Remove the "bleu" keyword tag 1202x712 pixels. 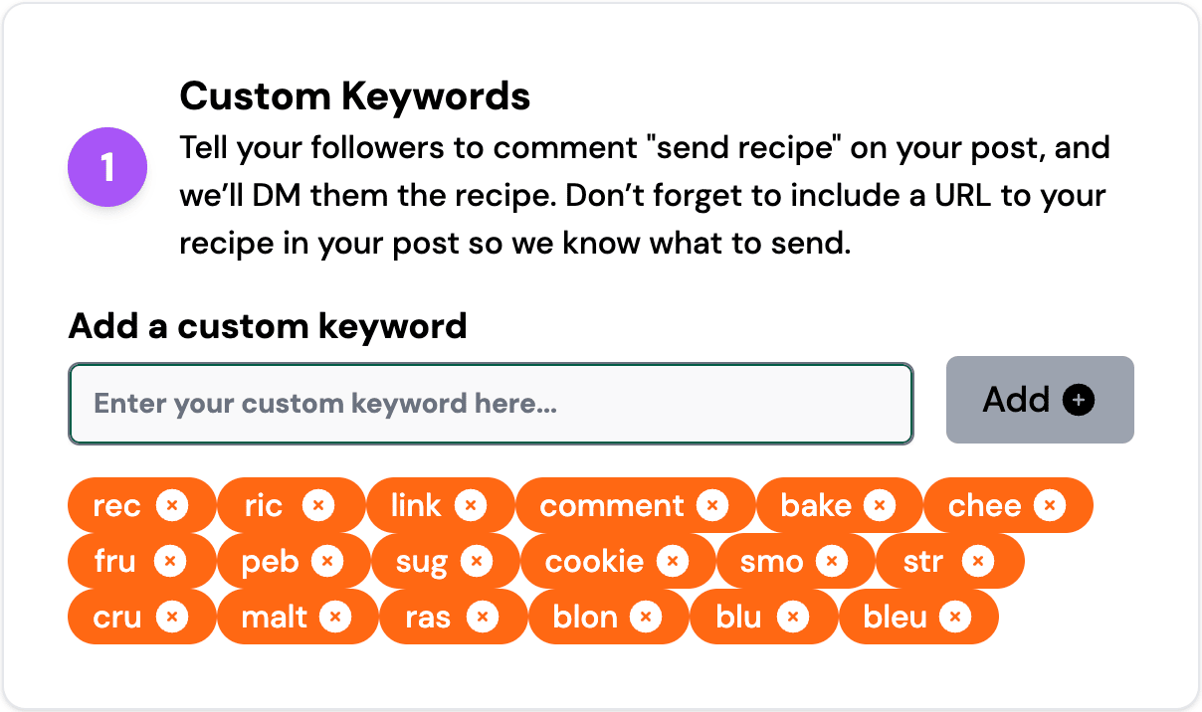coord(955,618)
